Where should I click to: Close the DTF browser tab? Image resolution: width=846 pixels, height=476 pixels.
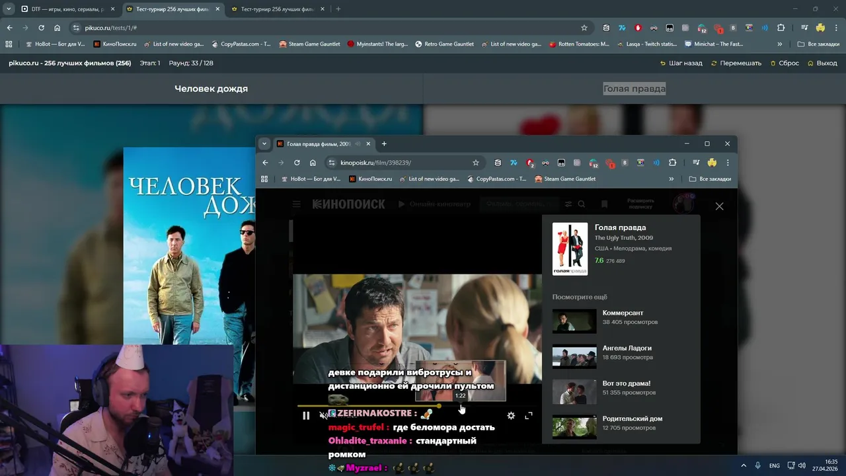pyautogui.click(x=112, y=9)
